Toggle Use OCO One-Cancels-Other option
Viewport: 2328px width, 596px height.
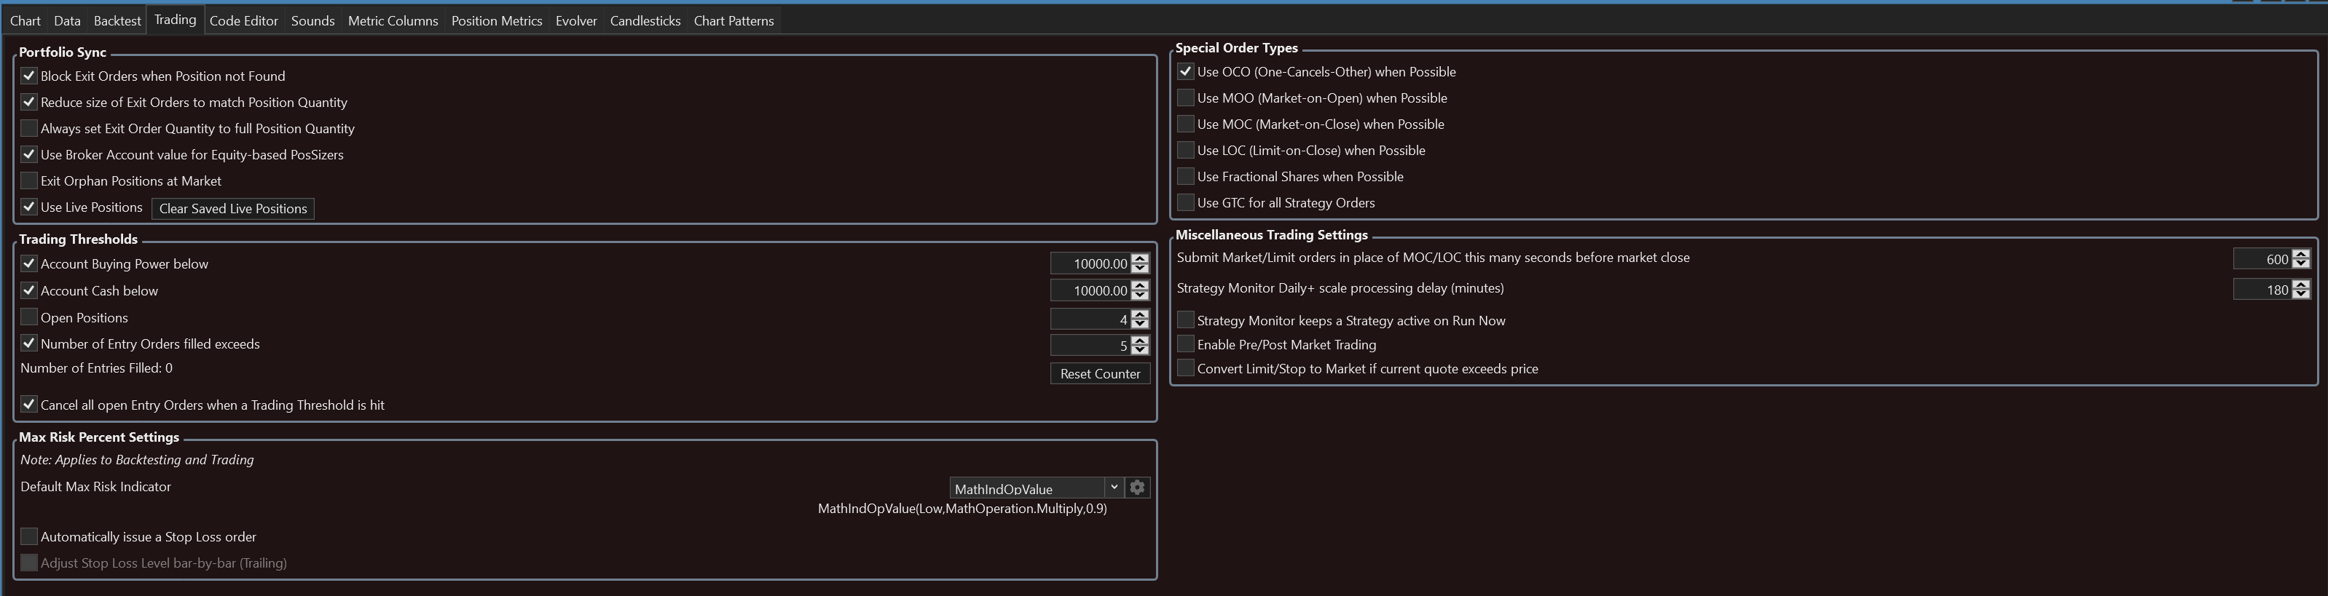click(x=1186, y=71)
